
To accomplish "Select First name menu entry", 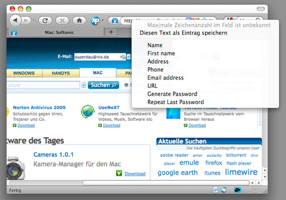I will click(161, 54).
